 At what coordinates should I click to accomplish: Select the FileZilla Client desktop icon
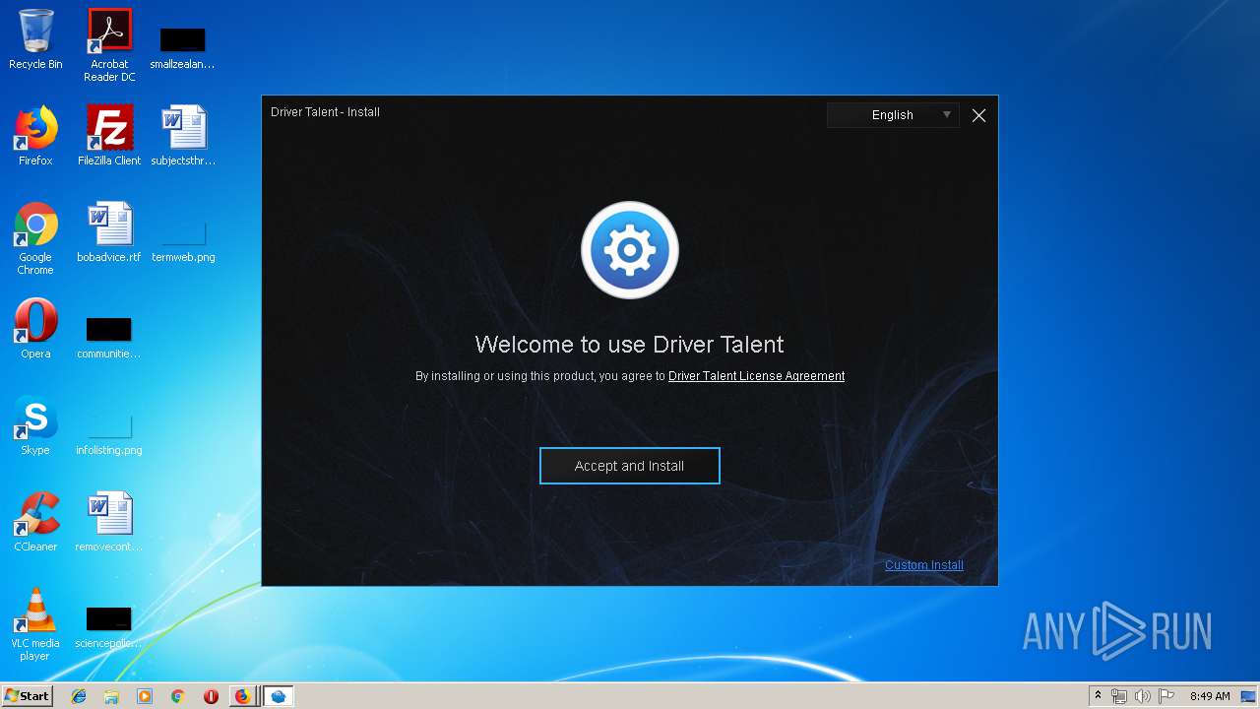tap(109, 136)
